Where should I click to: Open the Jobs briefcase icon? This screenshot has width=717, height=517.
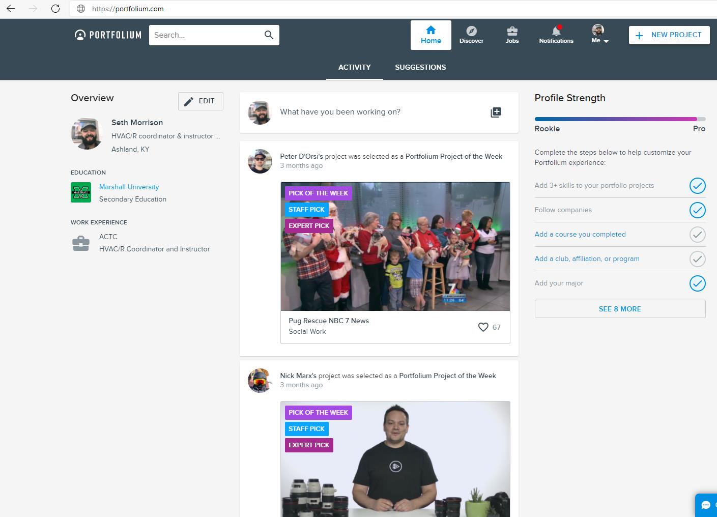tap(512, 31)
